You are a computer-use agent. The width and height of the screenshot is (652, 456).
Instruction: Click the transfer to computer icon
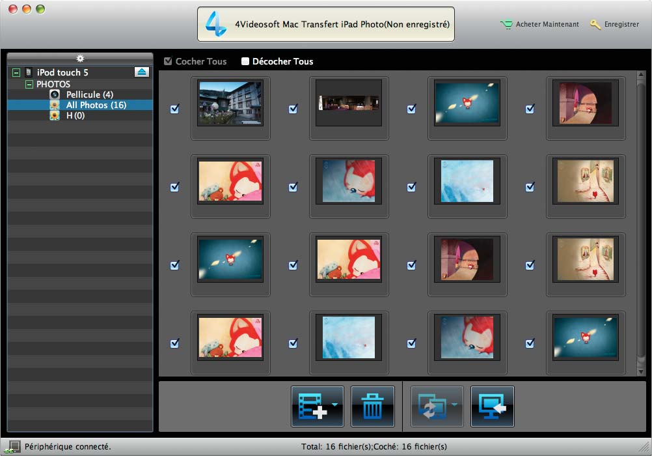pyautogui.click(x=492, y=406)
